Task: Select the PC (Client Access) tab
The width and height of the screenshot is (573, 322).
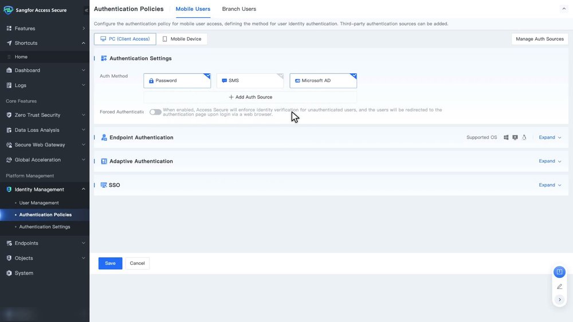Action: coord(125,39)
